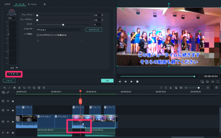Image resolution: width=221 pixels, height=138 pixels.
Task: Lock the music audio track
Action: [x=13, y=132]
